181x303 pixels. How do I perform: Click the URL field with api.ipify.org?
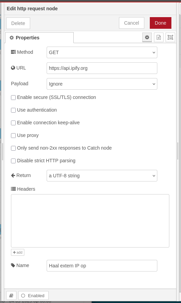(102, 68)
